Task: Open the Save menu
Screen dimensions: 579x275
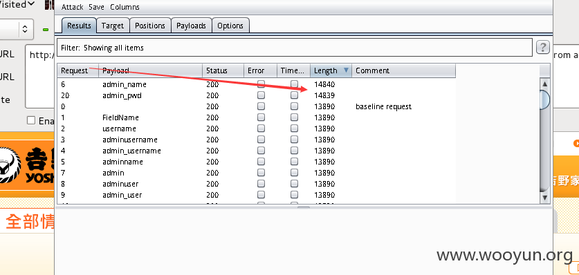Action: point(96,7)
